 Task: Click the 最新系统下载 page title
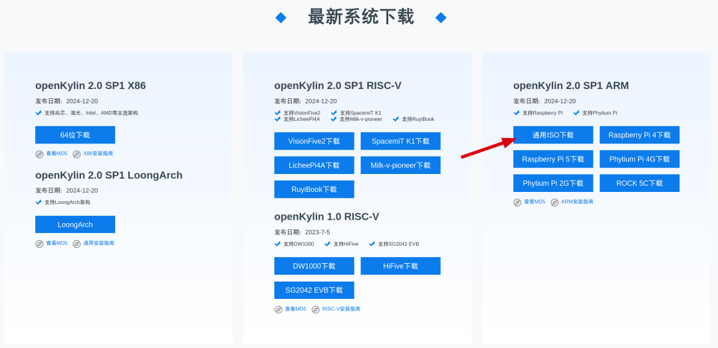[x=361, y=17]
